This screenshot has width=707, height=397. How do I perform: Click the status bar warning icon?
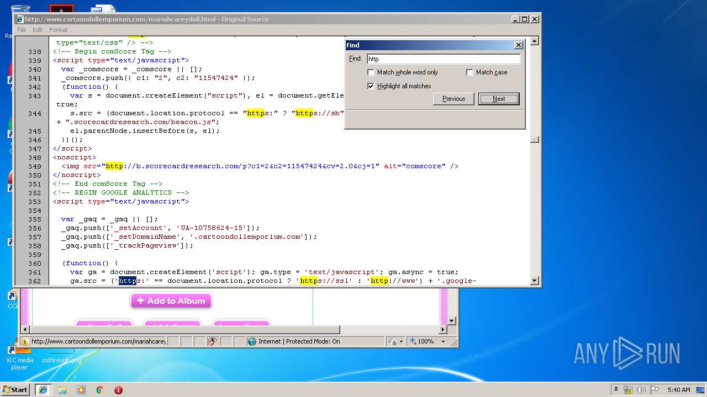click(25, 341)
